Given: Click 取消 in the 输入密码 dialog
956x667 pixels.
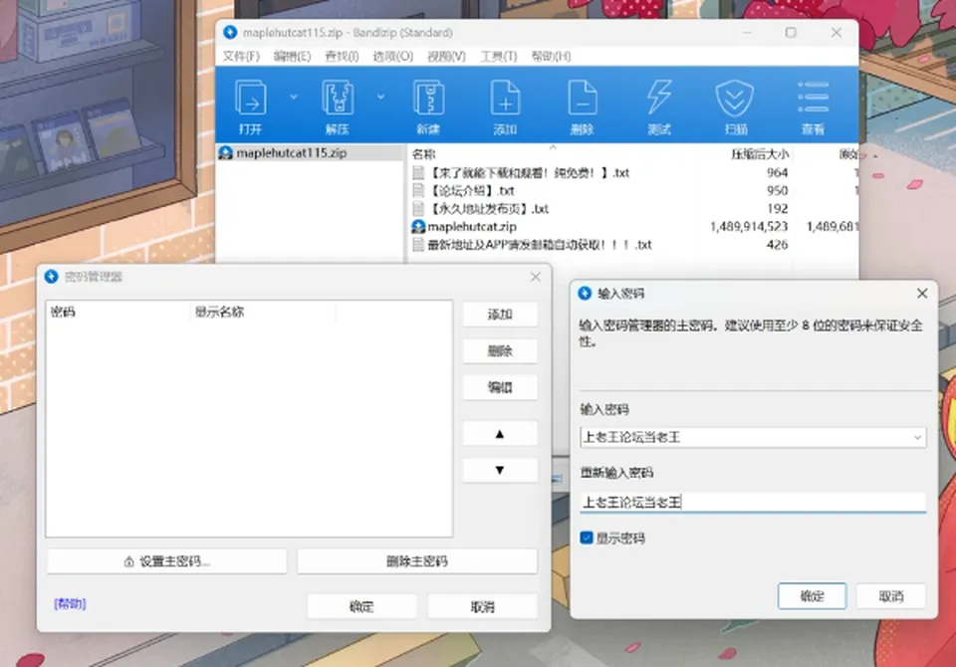Looking at the screenshot, I should click(890, 596).
